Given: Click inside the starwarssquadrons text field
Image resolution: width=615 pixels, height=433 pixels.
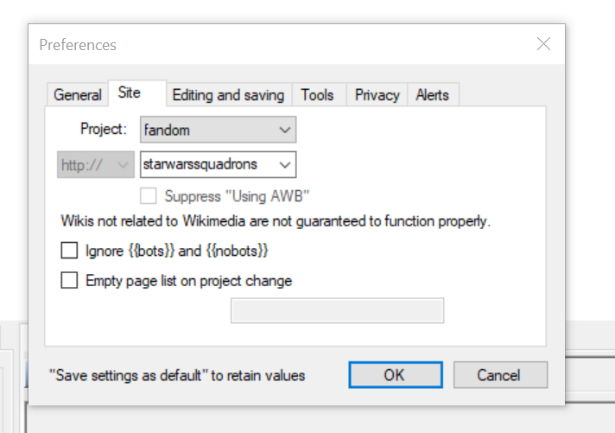Looking at the screenshot, I should [x=207, y=164].
